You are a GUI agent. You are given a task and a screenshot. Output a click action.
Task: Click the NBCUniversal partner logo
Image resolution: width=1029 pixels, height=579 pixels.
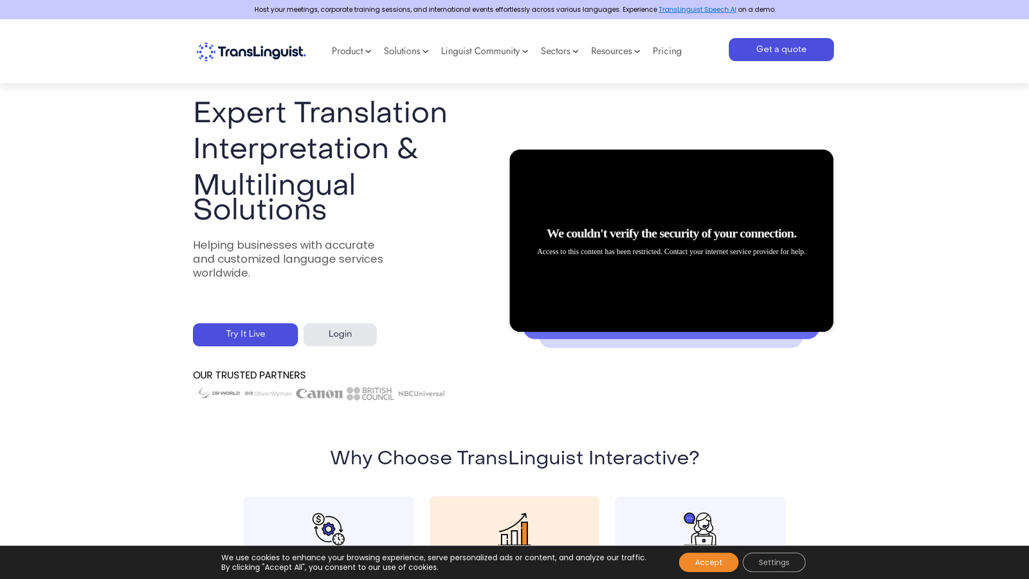421,394
